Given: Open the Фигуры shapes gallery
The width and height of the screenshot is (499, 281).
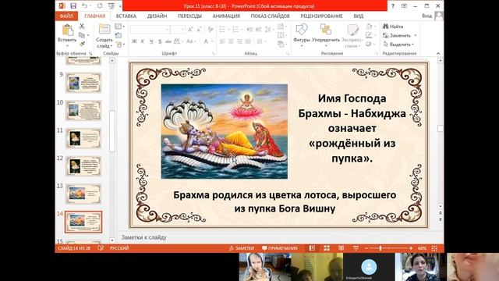Looking at the screenshot, I should click(302, 35).
